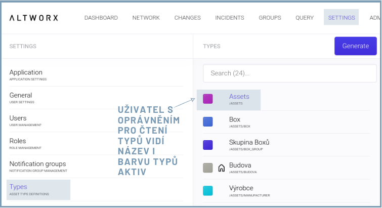Switch to the Network tab
Viewport: 382px width, 208px height.
point(146,18)
